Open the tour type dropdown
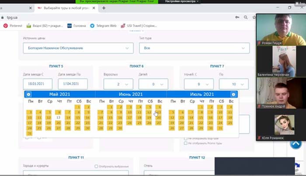The height and width of the screenshot is (176, 306). coord(195,48)
